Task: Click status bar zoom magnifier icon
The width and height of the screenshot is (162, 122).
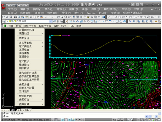Action: [x=132, y=119]
